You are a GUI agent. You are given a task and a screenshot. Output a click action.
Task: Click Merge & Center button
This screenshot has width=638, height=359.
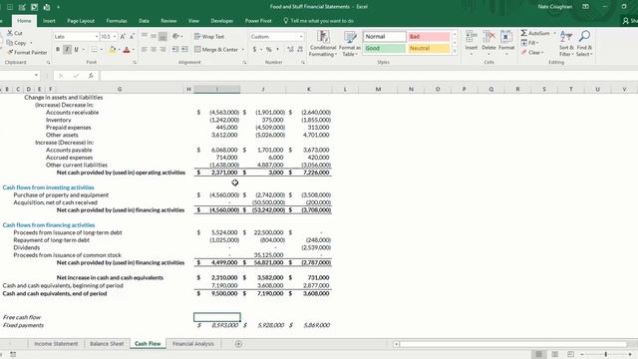(216, 50)
